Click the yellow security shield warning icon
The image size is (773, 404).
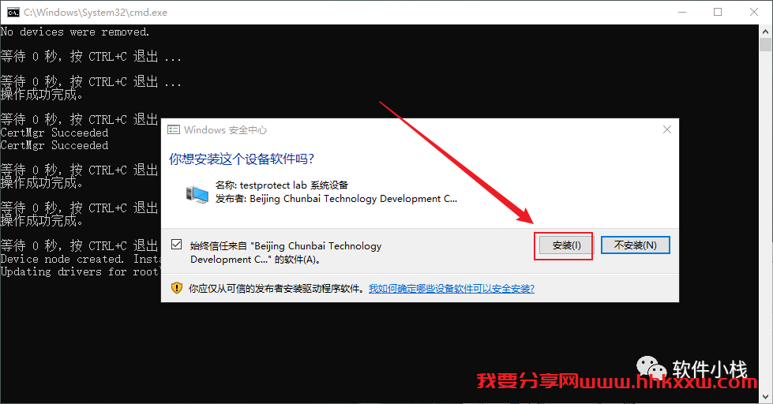(177, 288)
